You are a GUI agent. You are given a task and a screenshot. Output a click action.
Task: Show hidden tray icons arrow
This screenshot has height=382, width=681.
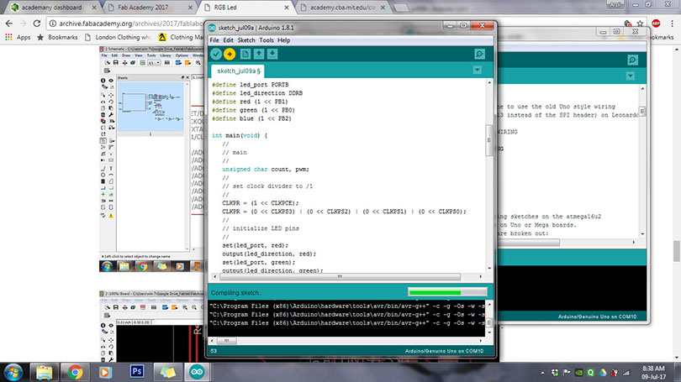[x=542, y=373]
